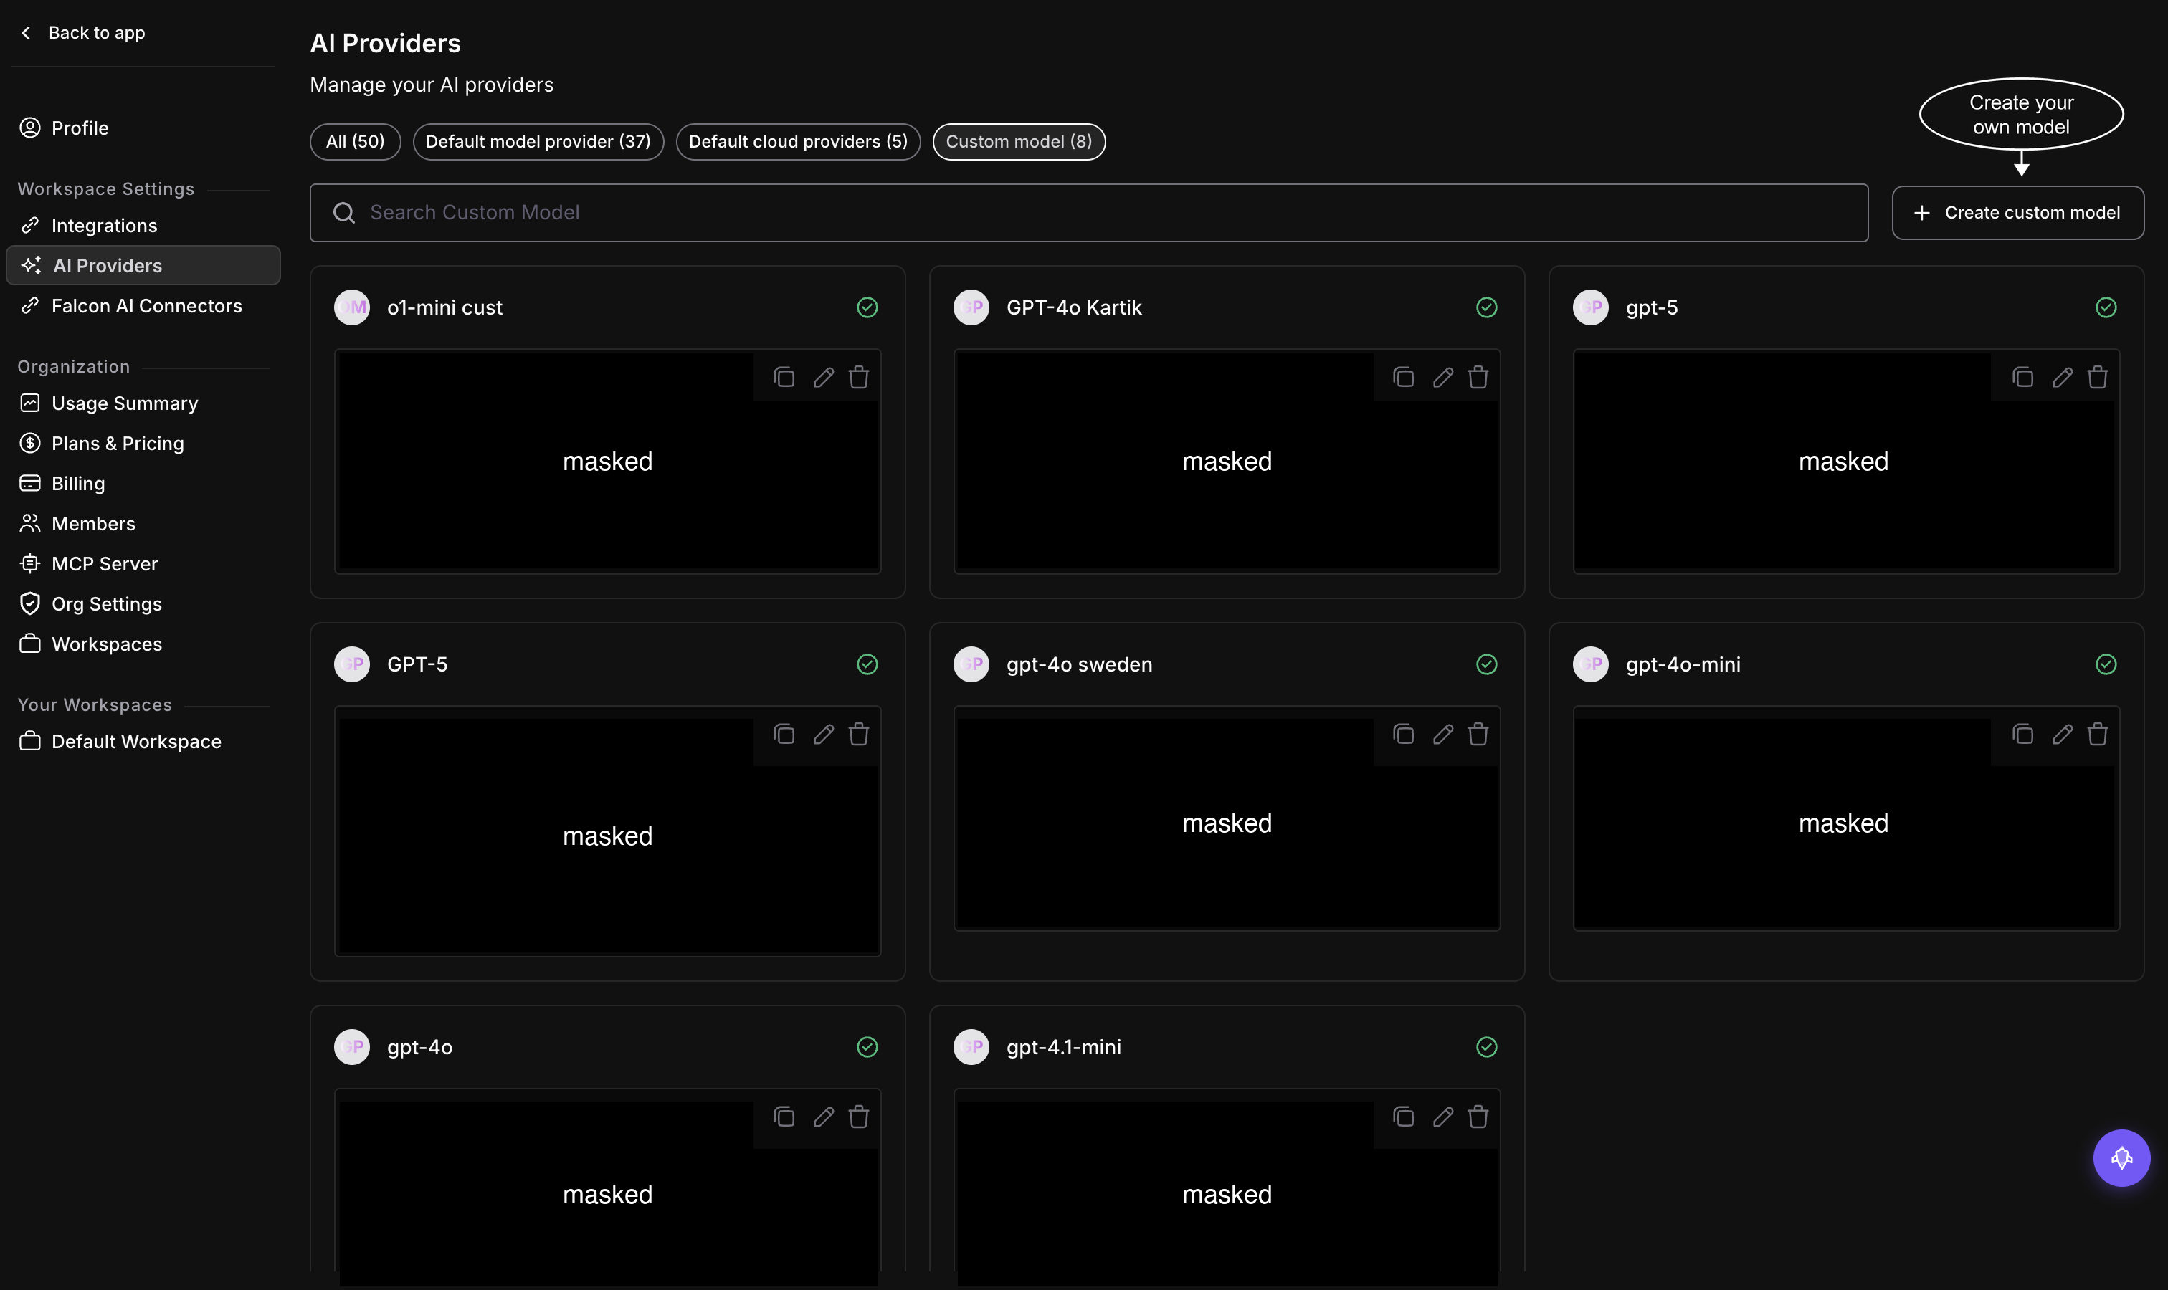
Task: Delete the uppercase GPT-5 model
Action: (x=859, y=735)
